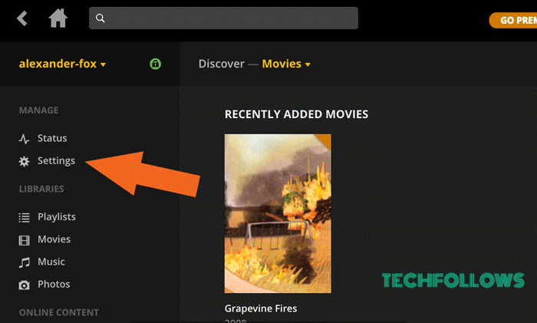The height and width of the screenshot is (323, 537).
Task: Expand the alexander-fox server dropdown
Action: 62,64
